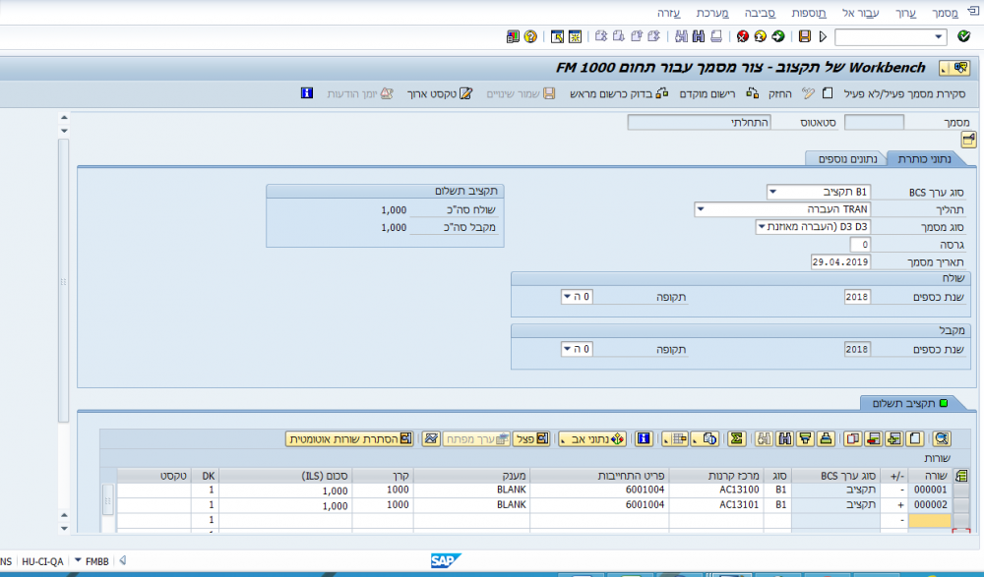Open the סוג ערך BCS dropdown
This screenshot has height=577, width=984.
(x=773, y=192)
